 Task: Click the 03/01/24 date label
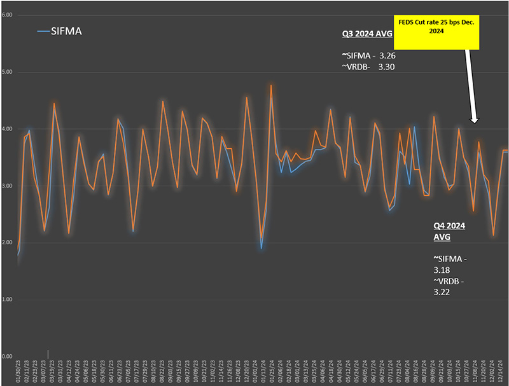(x=297, y=371)
